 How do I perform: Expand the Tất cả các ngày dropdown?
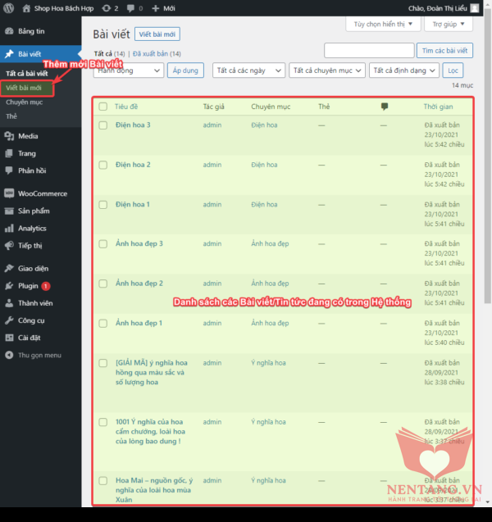pyautogui.click(x=248, y=70)
